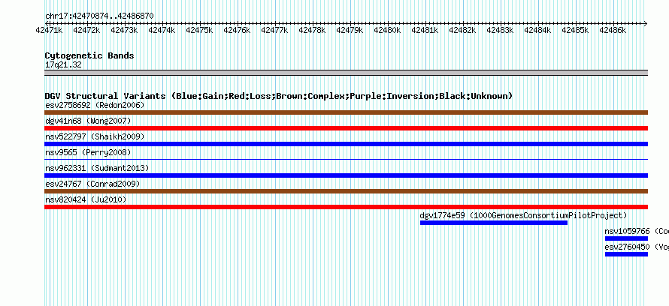Click the 42483k ruler tick label

[500, 30]
